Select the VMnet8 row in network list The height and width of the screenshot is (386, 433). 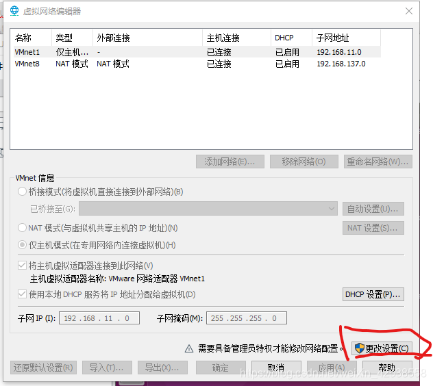197,64
